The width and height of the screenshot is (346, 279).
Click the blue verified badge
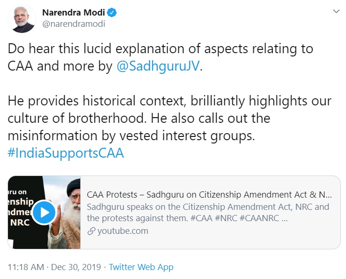click(x=112, y=13)
